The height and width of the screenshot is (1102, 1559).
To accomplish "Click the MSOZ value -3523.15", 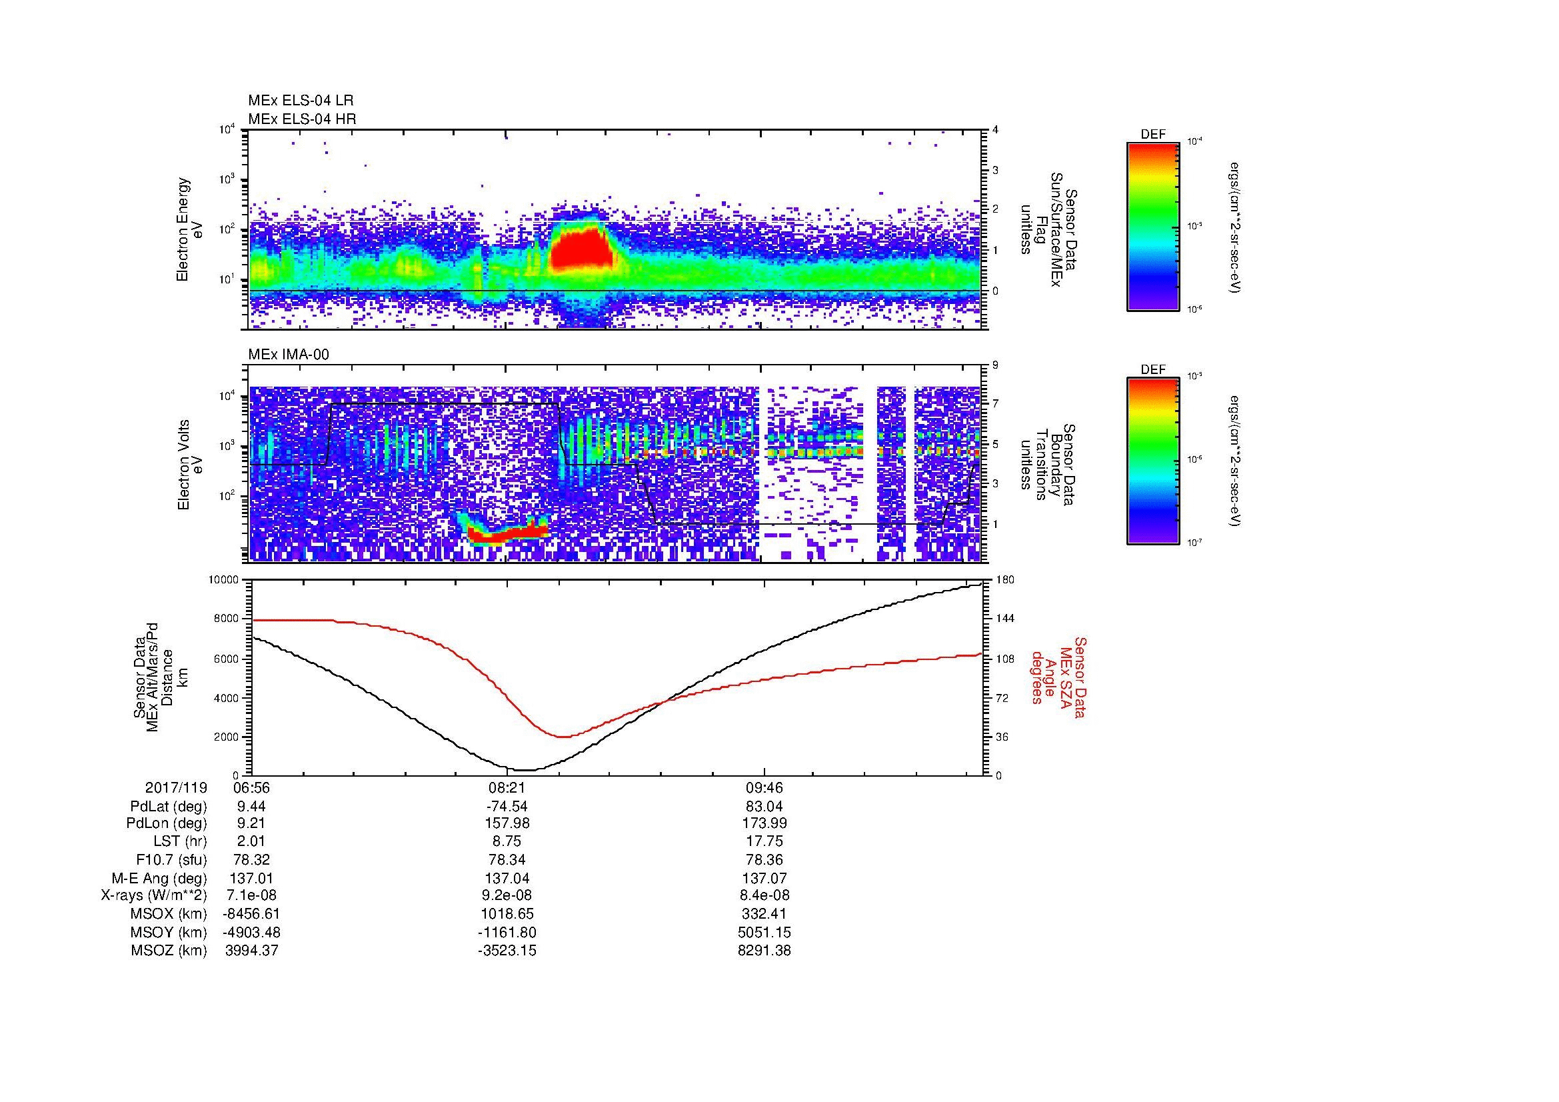I will [x=507, y=951].
